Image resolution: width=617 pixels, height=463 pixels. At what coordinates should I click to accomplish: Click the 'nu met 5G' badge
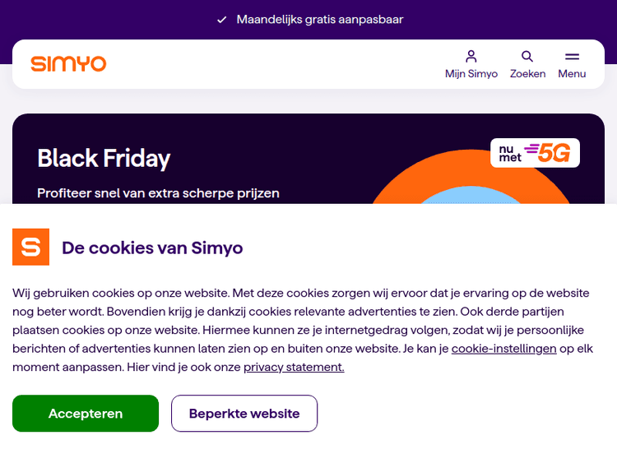click(535, 153)
